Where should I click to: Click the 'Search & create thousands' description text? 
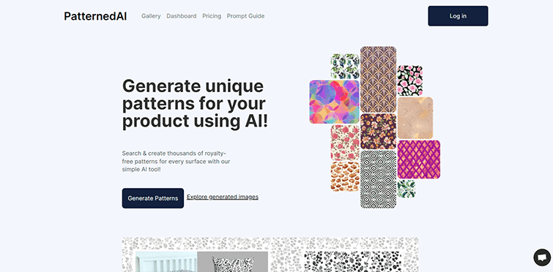click(176, 161)
